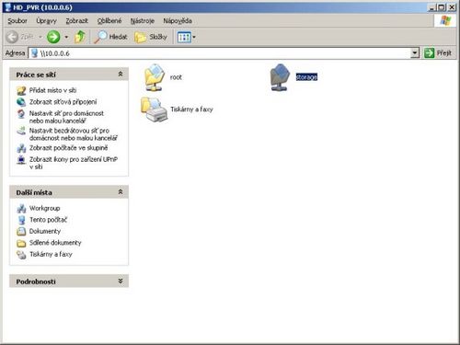This screenshot has width=460, height=345.
Task: Open the Soubor menu
Action: tap(17, 21)
